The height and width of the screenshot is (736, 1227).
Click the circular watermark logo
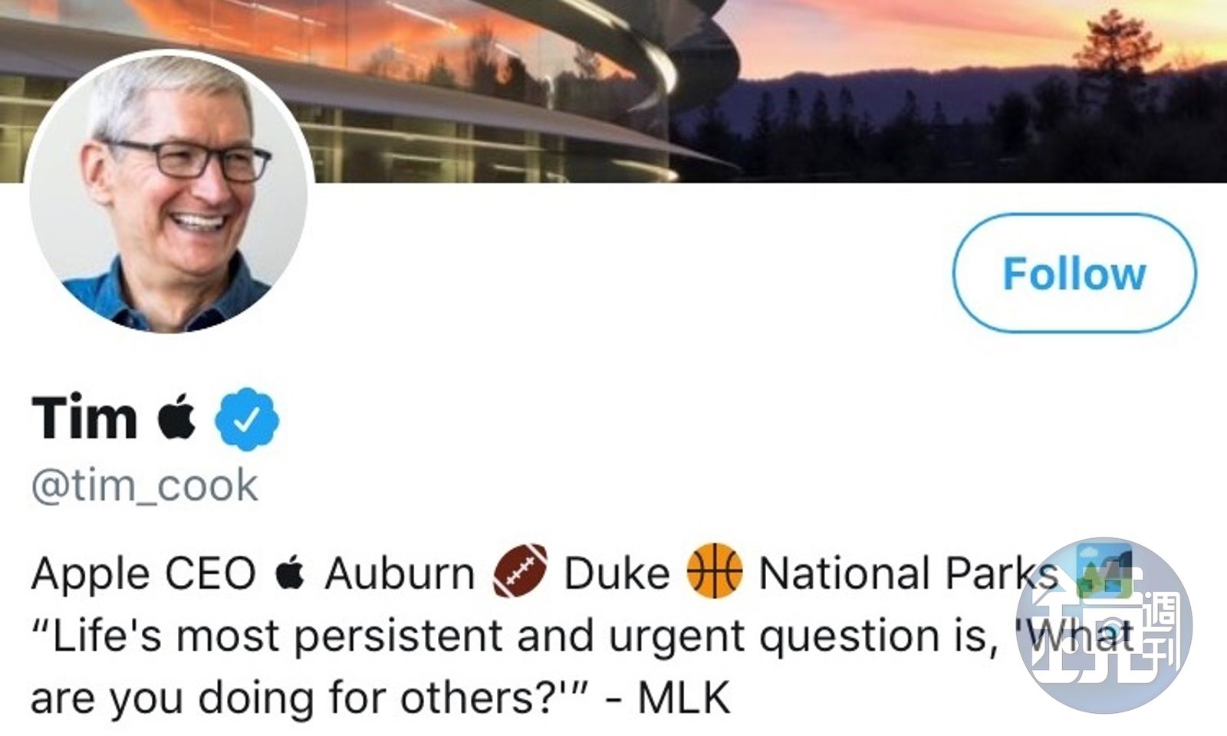[1104, 625]
